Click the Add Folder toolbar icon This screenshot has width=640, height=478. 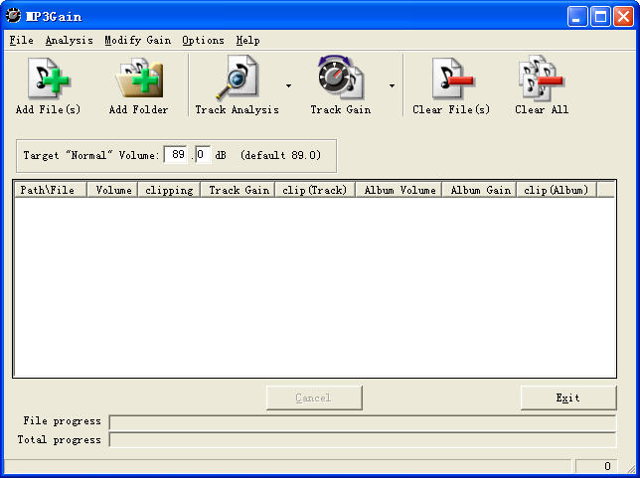click(x=138, y=79)
